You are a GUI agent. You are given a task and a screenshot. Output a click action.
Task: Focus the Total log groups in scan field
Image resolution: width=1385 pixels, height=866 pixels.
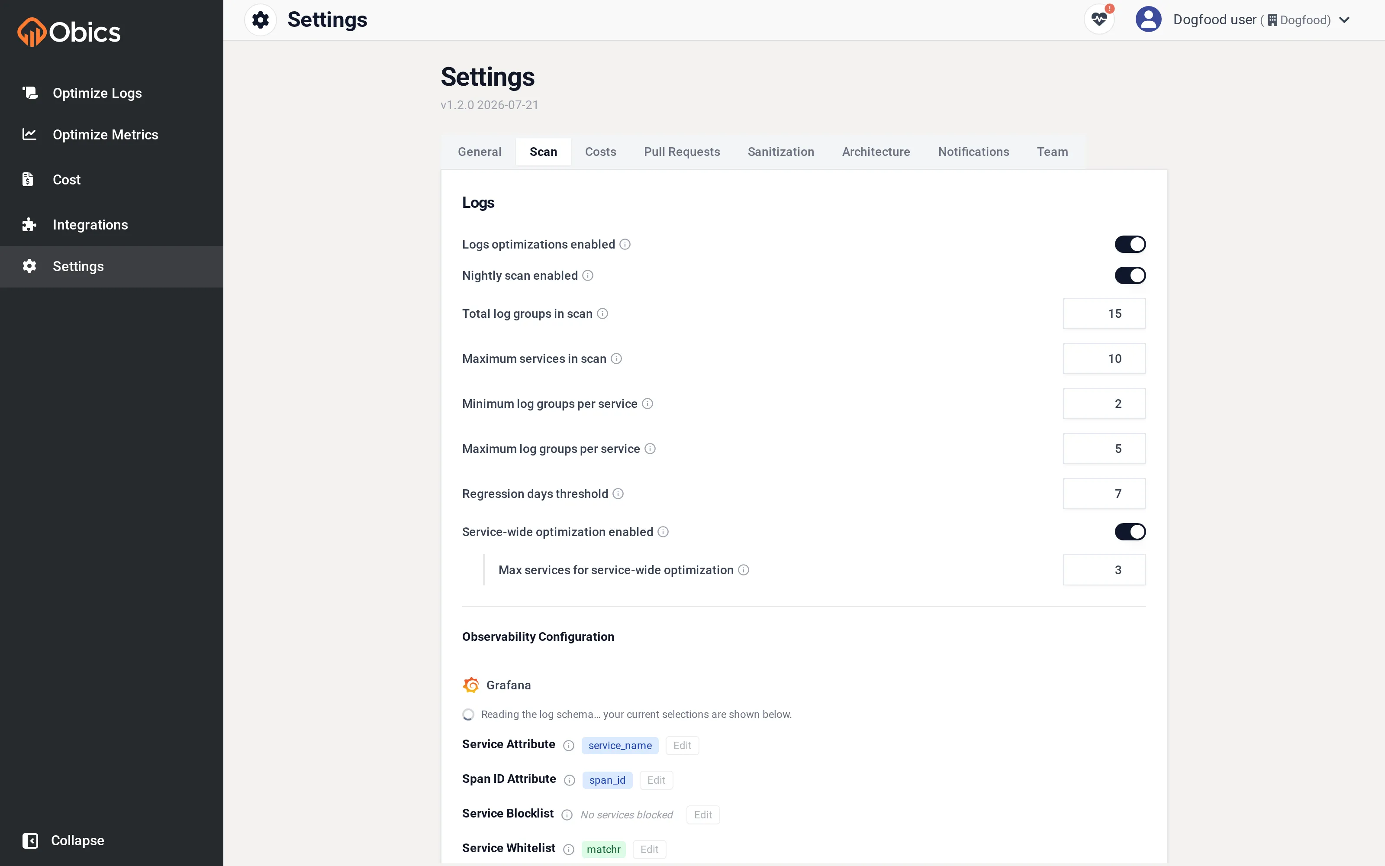(1104, 313)
